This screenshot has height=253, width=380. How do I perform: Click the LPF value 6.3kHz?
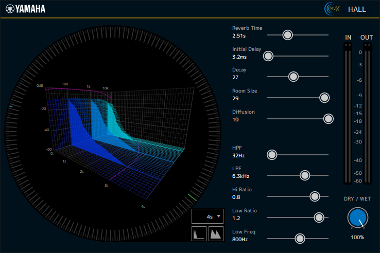[x=241, y=176]
